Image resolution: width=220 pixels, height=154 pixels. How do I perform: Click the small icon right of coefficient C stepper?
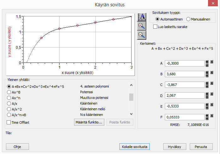point(212,83)
